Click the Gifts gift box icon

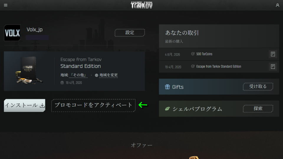tap(167, 87)
